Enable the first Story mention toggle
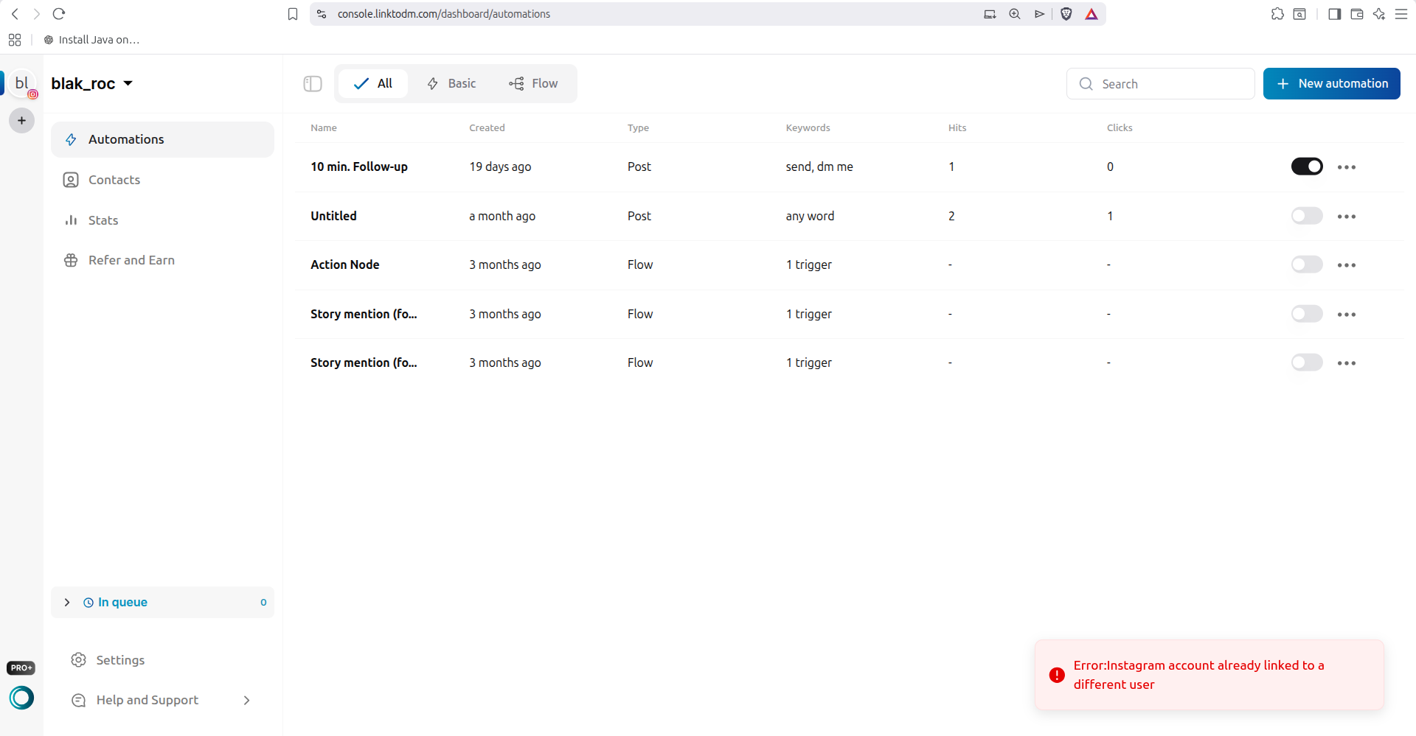The width and height of the screenshot is (1416, 736). tap(1307, 314)
